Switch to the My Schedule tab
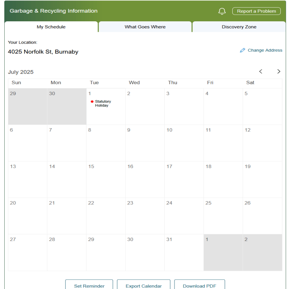The height and width of the screenshot is (289, 289). 51,27
